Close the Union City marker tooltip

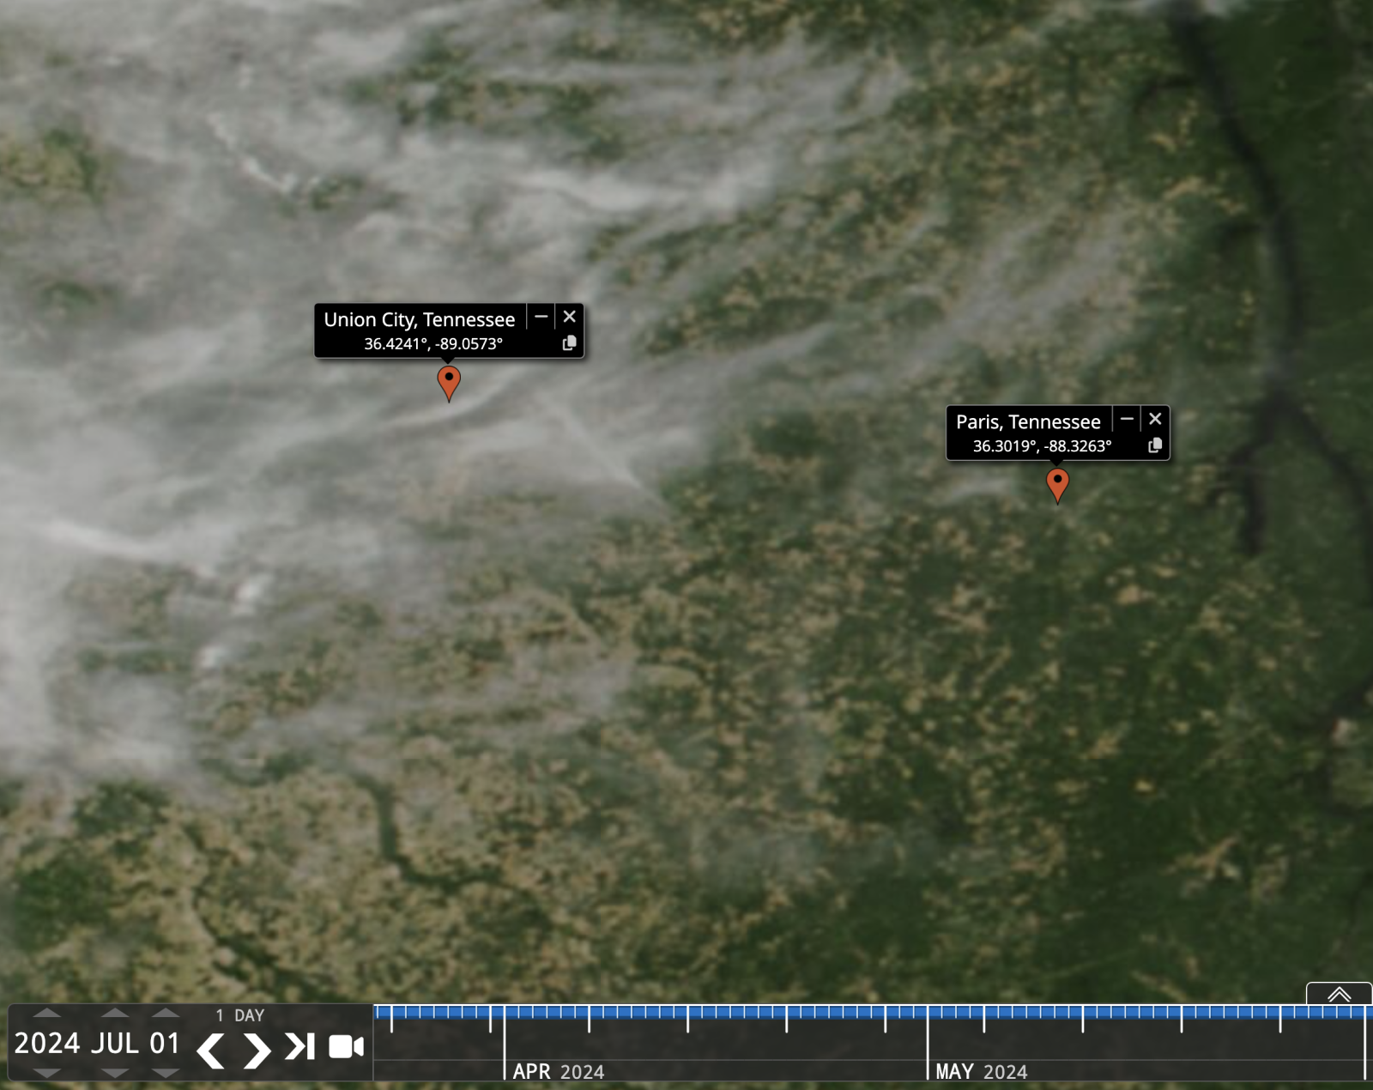click(x=570, y=317)
